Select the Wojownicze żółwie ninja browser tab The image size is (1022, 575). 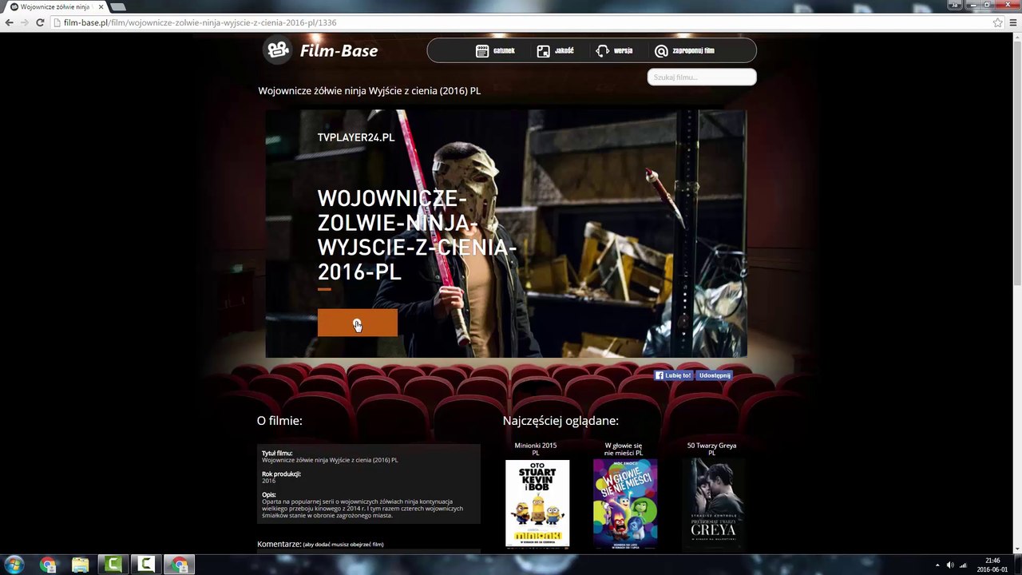point(54,7)
